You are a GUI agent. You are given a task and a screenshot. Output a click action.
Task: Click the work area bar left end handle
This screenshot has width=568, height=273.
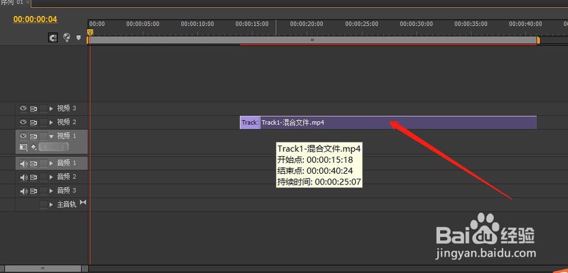click(x=87, y=40)
